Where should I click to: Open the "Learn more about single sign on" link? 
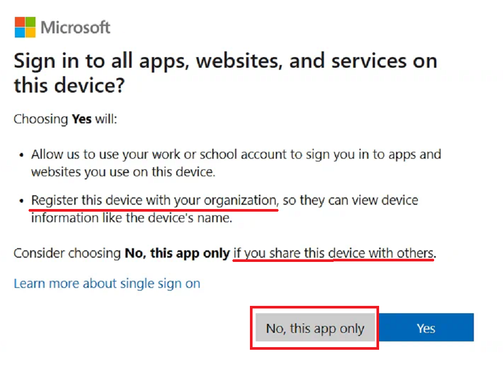coord(107,284)
